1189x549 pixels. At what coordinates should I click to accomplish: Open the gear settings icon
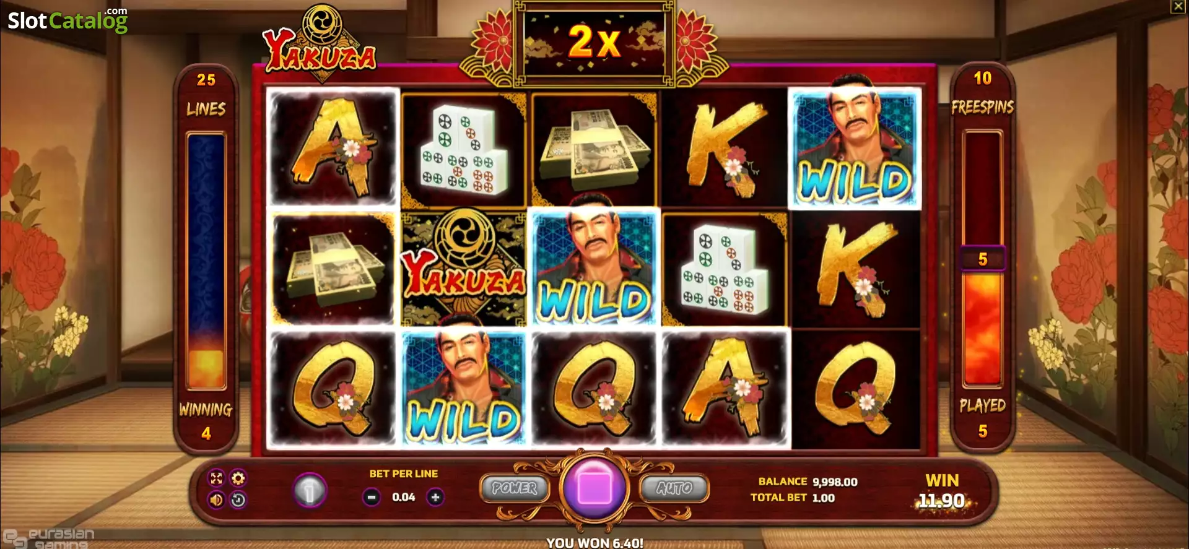coord(238,478)
